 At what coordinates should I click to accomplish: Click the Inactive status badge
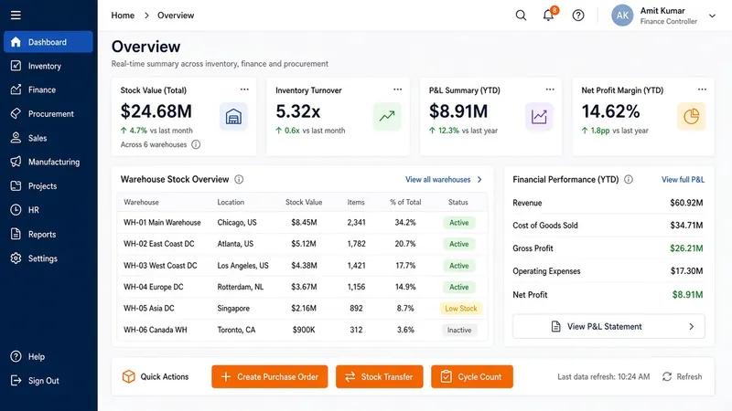click(459, 330)
